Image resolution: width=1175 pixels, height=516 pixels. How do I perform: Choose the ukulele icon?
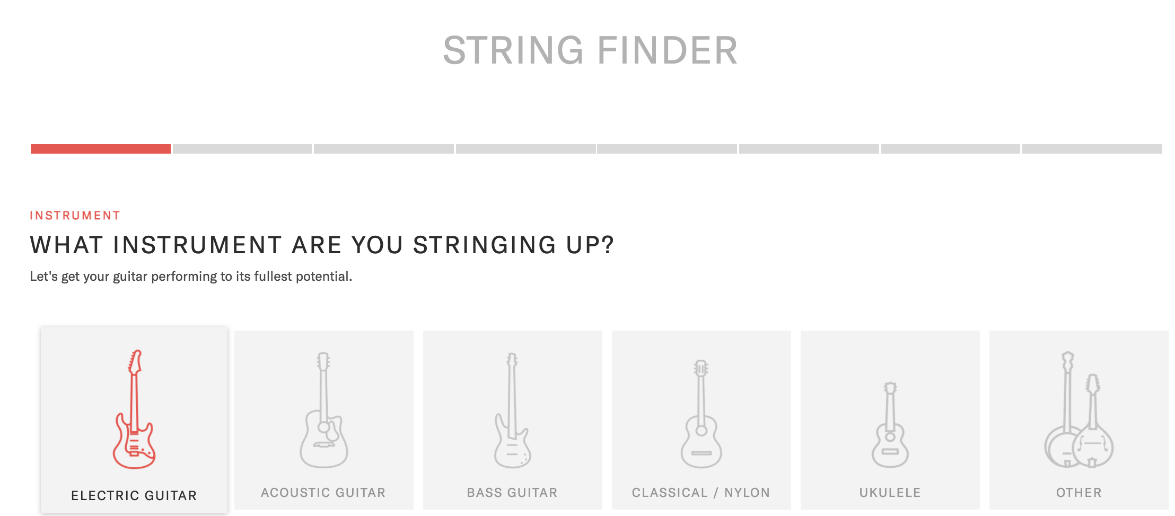(x=890, y=425)
